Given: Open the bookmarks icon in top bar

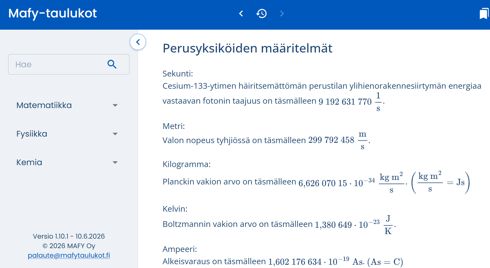Looking at the screenshot, I should (484, 14).
